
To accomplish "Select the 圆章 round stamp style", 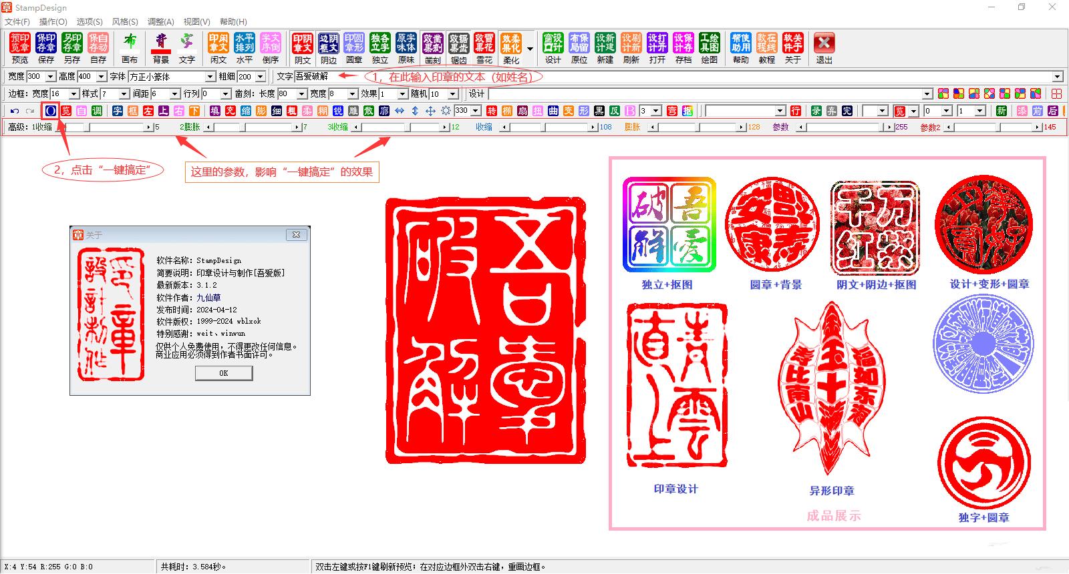I will click(x=354, y=48).
